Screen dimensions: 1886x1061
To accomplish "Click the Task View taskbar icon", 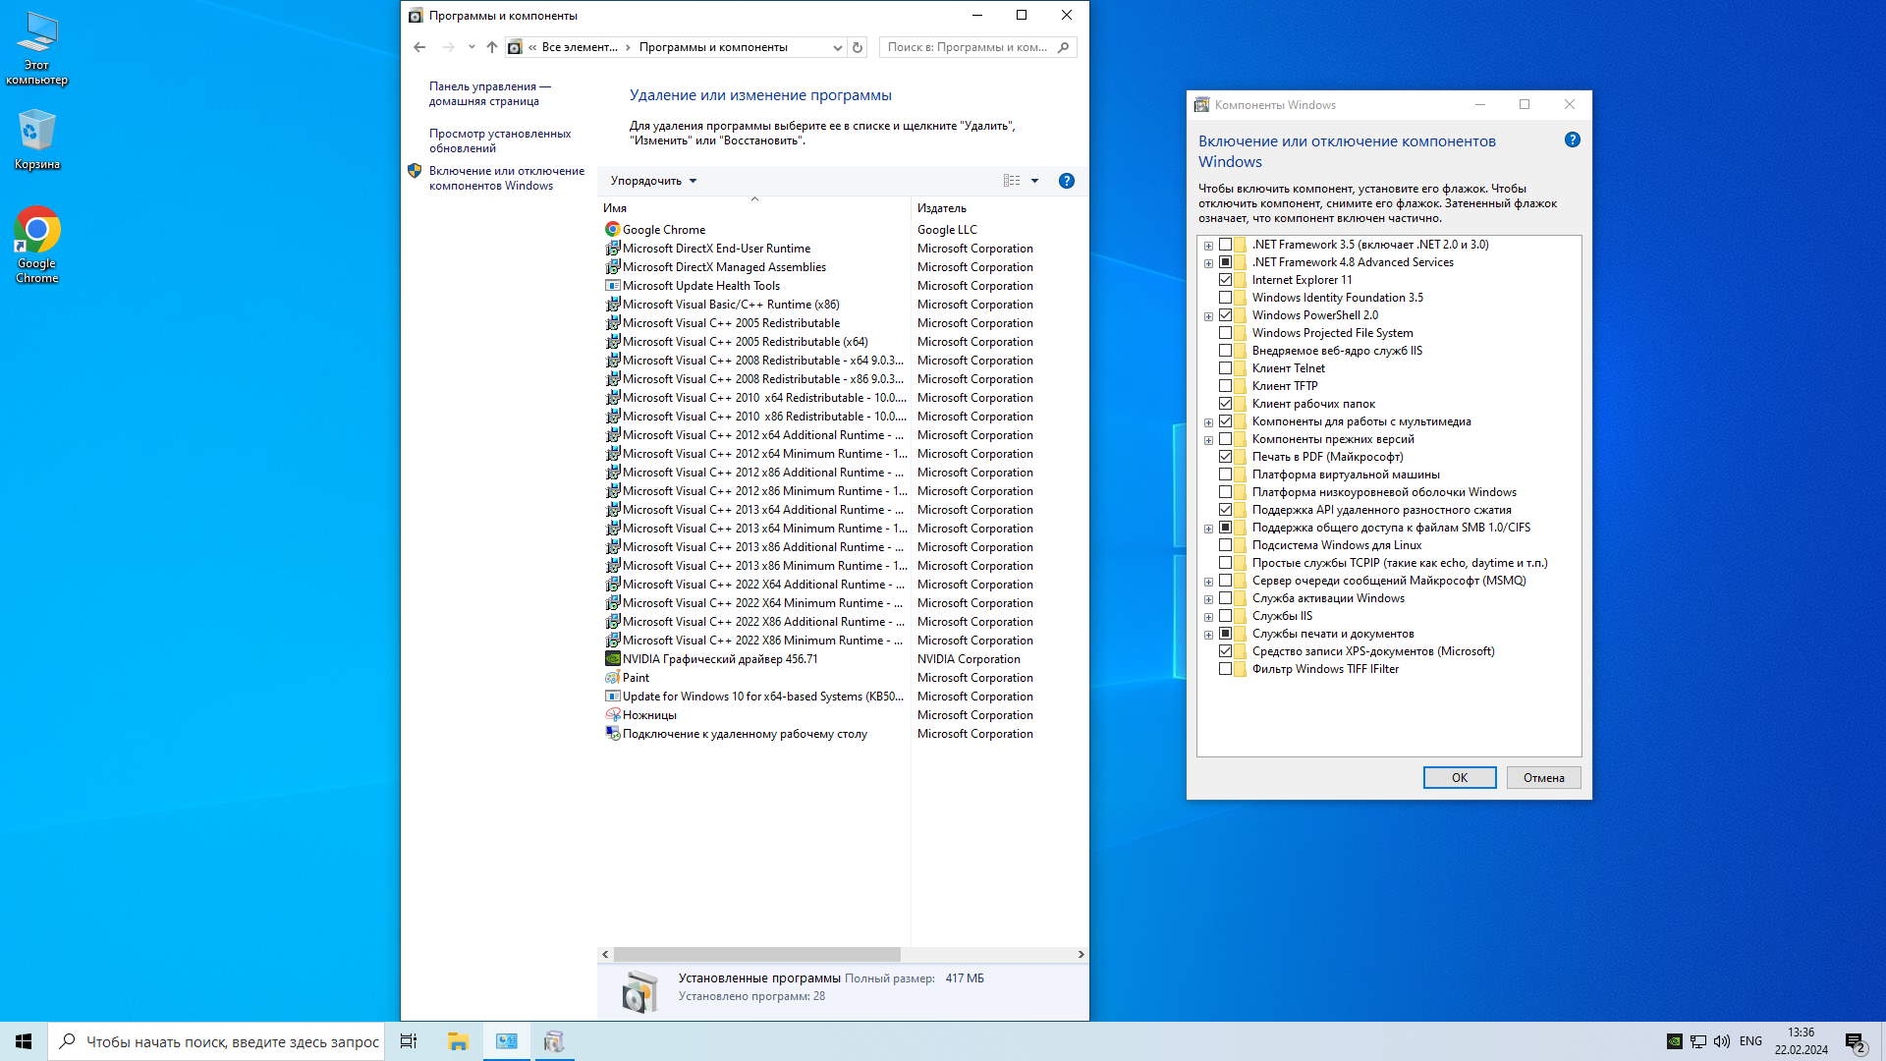I will point(409,1041).
